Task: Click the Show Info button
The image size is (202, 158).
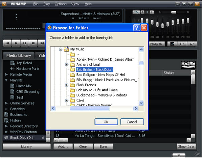Action: point(186,146)
